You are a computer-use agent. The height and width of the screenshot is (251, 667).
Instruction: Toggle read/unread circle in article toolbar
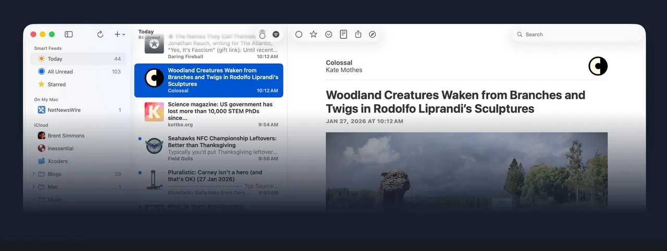click(x=299, y=34)
